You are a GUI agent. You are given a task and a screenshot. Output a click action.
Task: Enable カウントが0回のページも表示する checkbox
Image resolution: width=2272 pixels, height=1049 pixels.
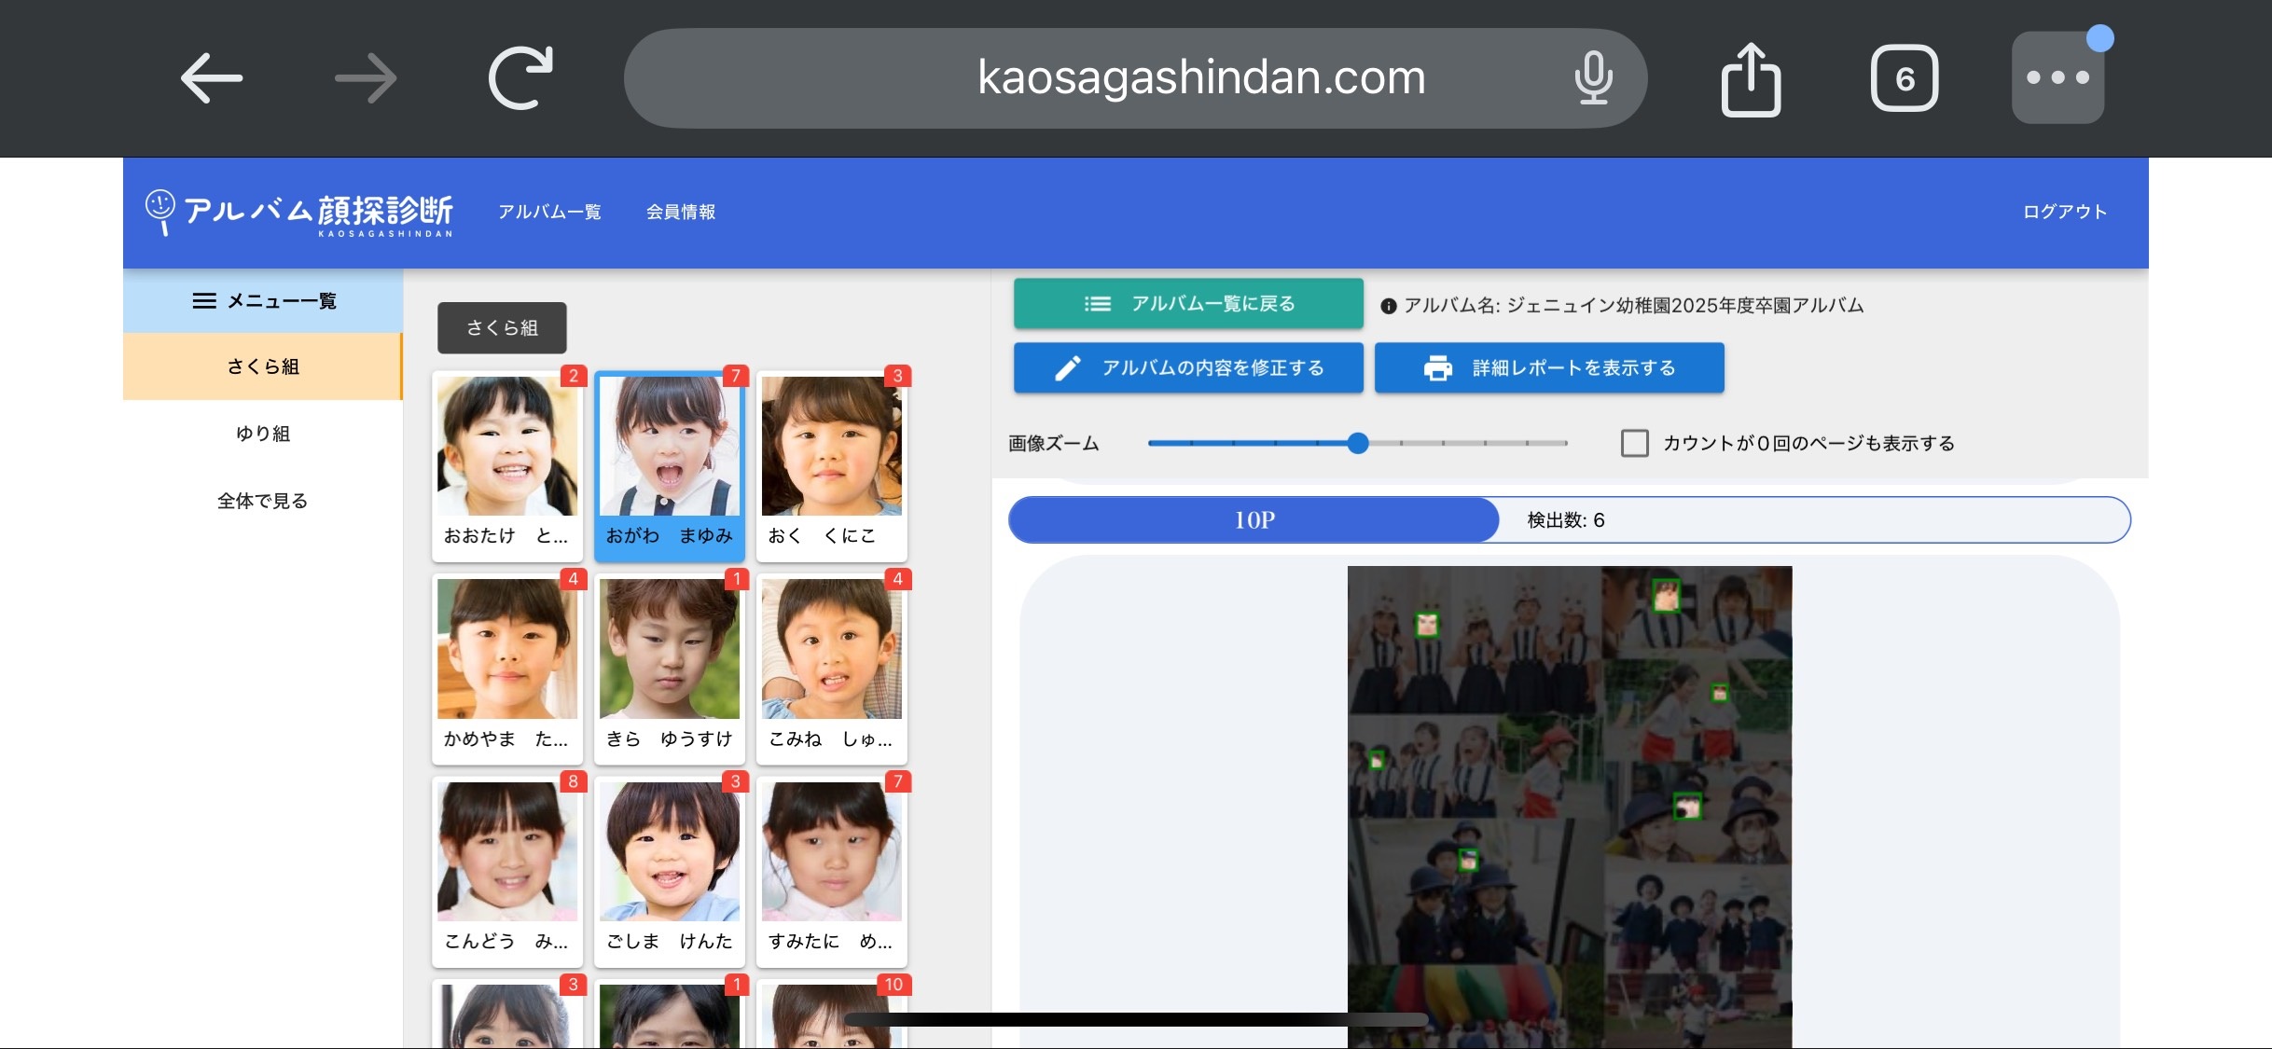(x=1634, y=443)
